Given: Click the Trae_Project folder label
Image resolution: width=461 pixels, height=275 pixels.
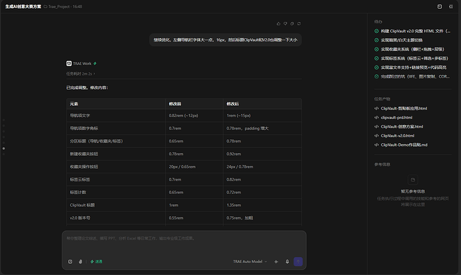Looking at the screenshot, I should [59, 7].
